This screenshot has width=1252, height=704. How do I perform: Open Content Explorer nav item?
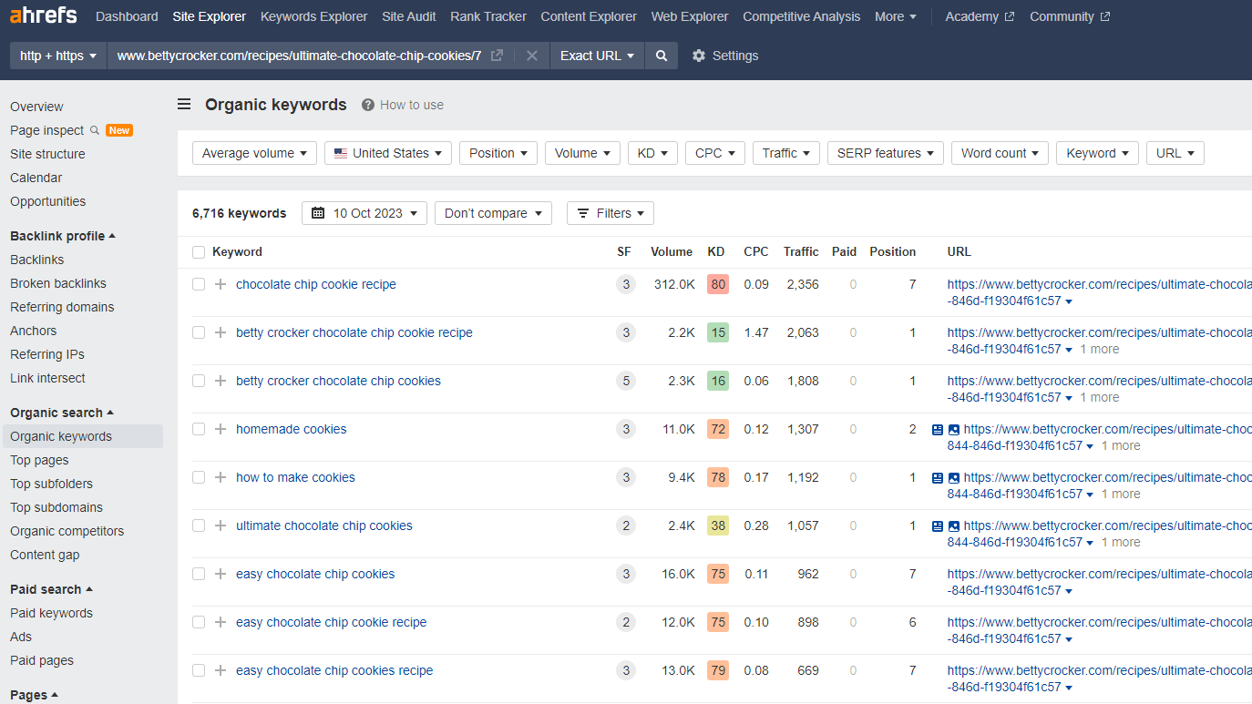(x=589, y=16)
